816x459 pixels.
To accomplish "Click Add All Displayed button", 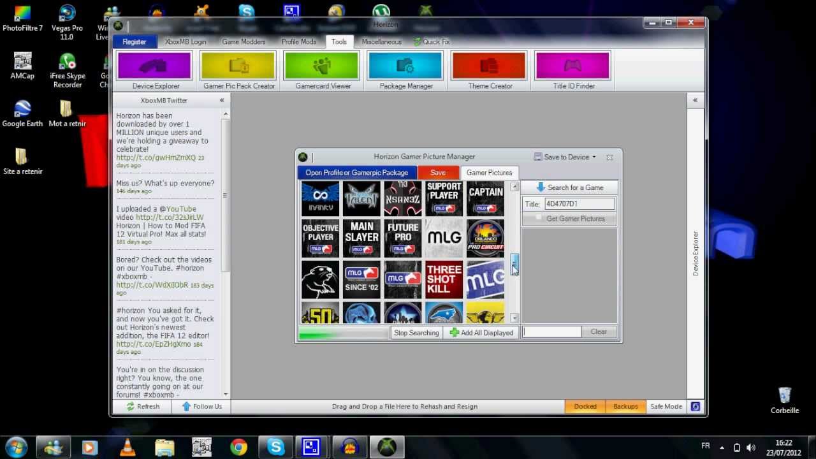I will coord(481,333).
